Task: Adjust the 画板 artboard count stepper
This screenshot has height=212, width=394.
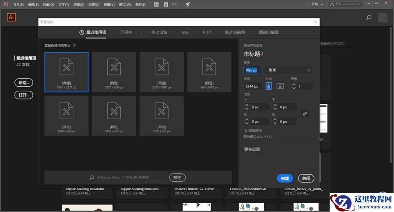Action: [294, 86]
